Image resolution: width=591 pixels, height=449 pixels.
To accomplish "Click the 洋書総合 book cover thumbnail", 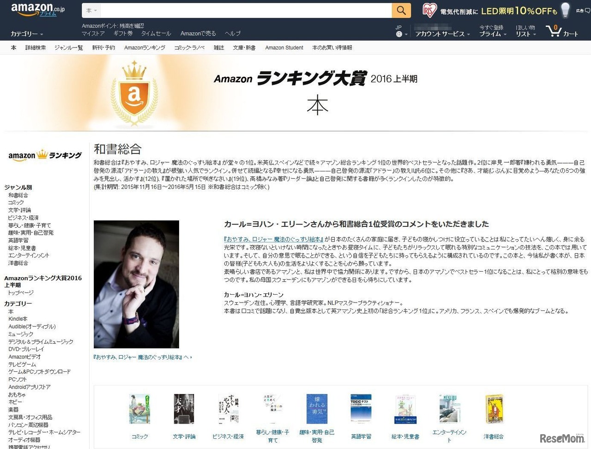I will point(494,408).
